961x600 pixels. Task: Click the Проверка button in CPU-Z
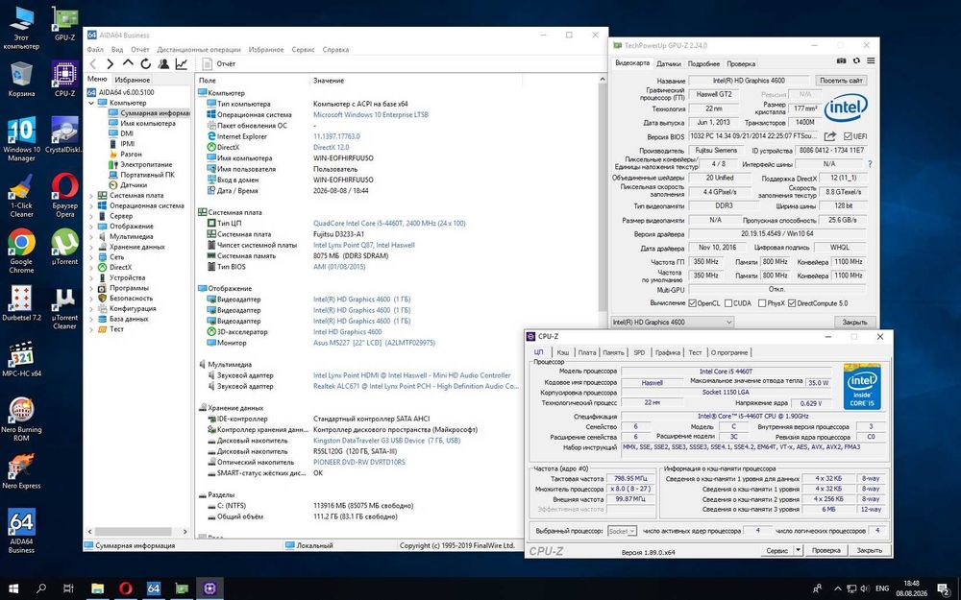coord(826,550)
